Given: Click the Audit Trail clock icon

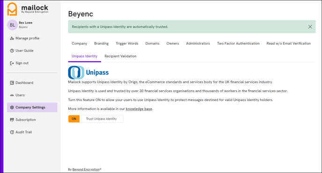Looking at the screenshot, I should coord(12,132).
